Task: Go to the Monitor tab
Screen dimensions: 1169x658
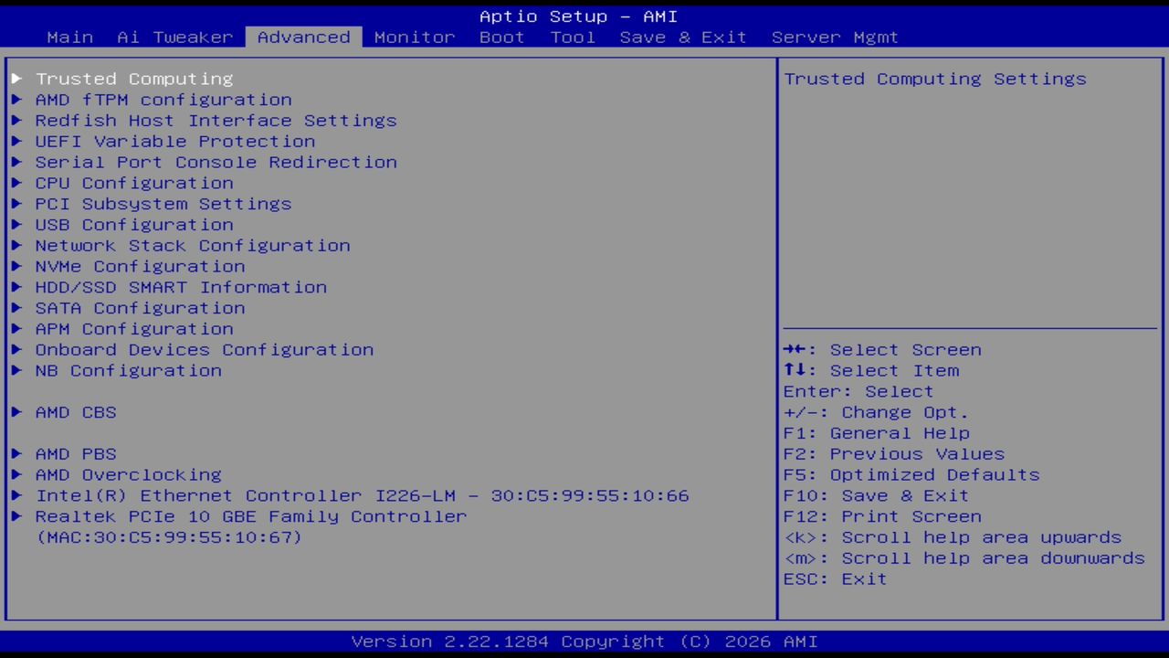Action: (415, 37)
